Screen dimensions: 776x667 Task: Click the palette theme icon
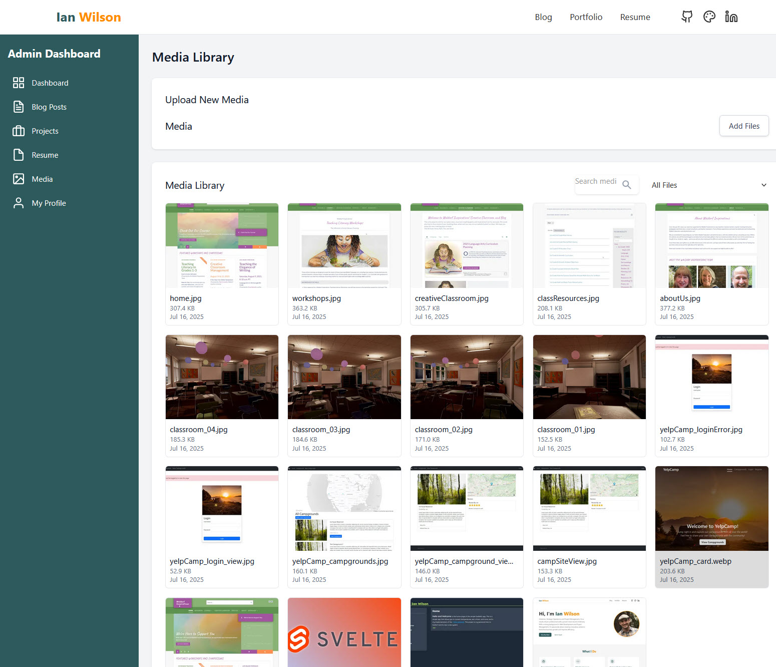point(709,17)
